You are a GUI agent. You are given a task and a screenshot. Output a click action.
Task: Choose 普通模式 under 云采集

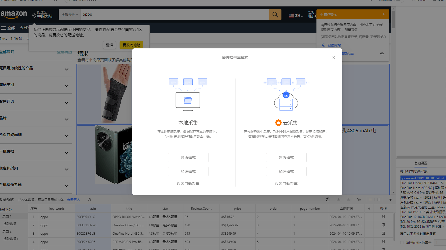tap(286, 158)
